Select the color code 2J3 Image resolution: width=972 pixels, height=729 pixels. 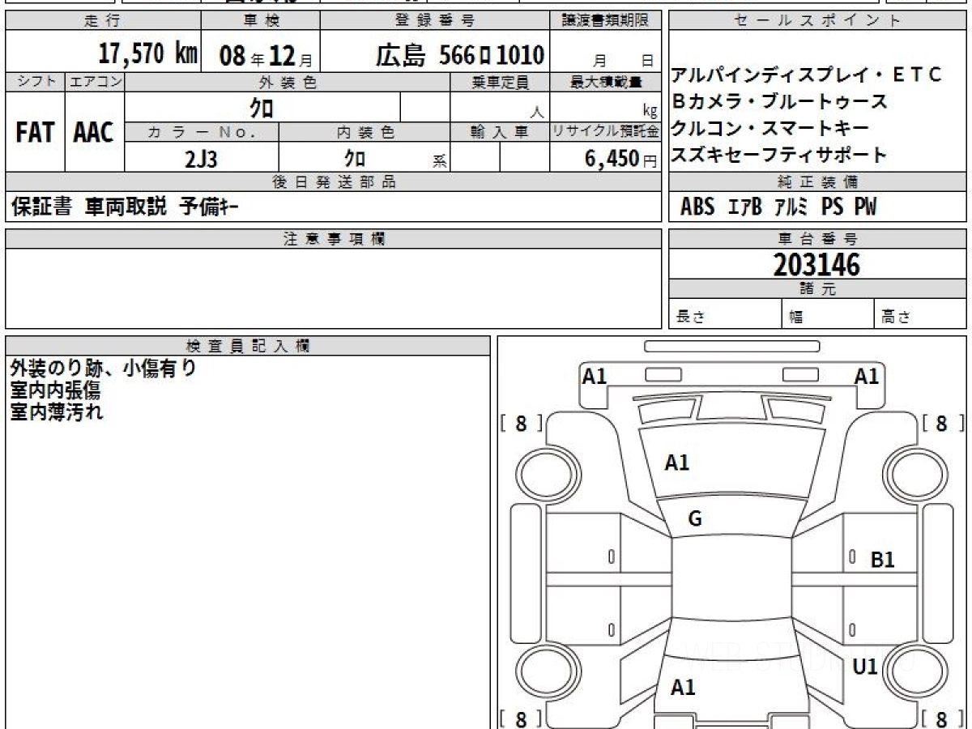point(202,159)
